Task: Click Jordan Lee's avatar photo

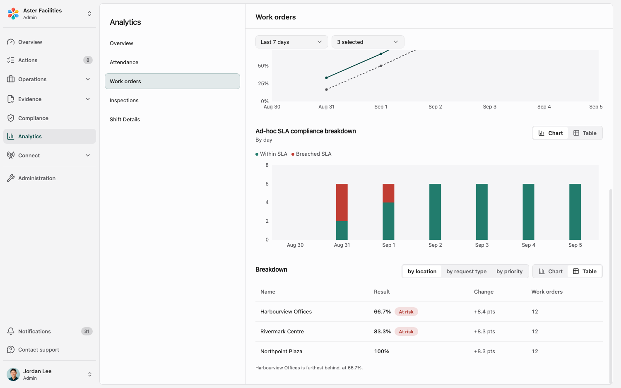Action: [x=13, y=374]
